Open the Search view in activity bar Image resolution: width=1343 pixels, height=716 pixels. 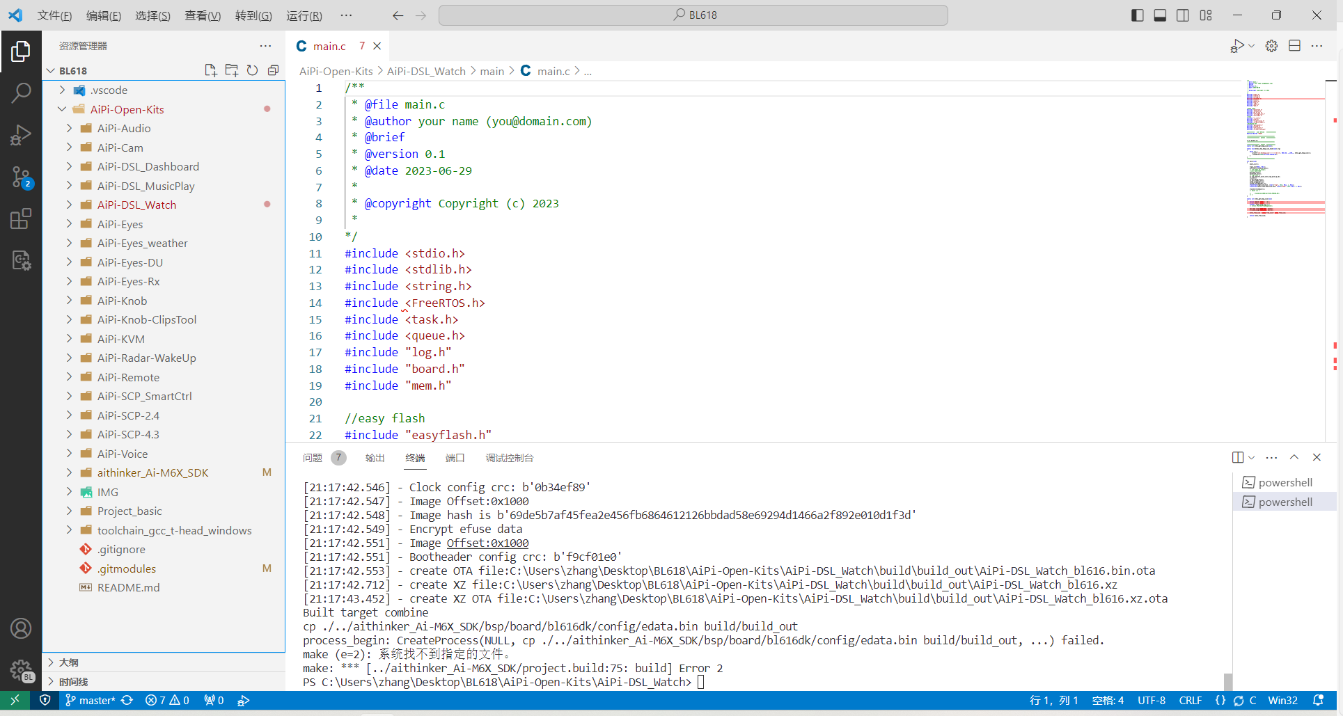[21, 93]
